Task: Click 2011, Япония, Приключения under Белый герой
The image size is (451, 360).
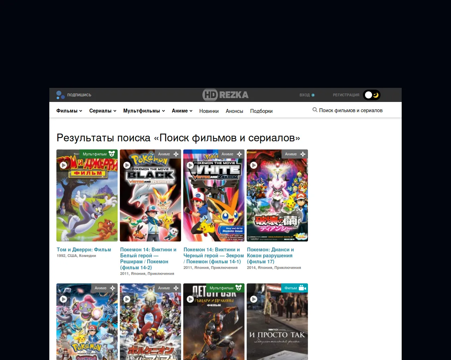Action: point(147,274)
